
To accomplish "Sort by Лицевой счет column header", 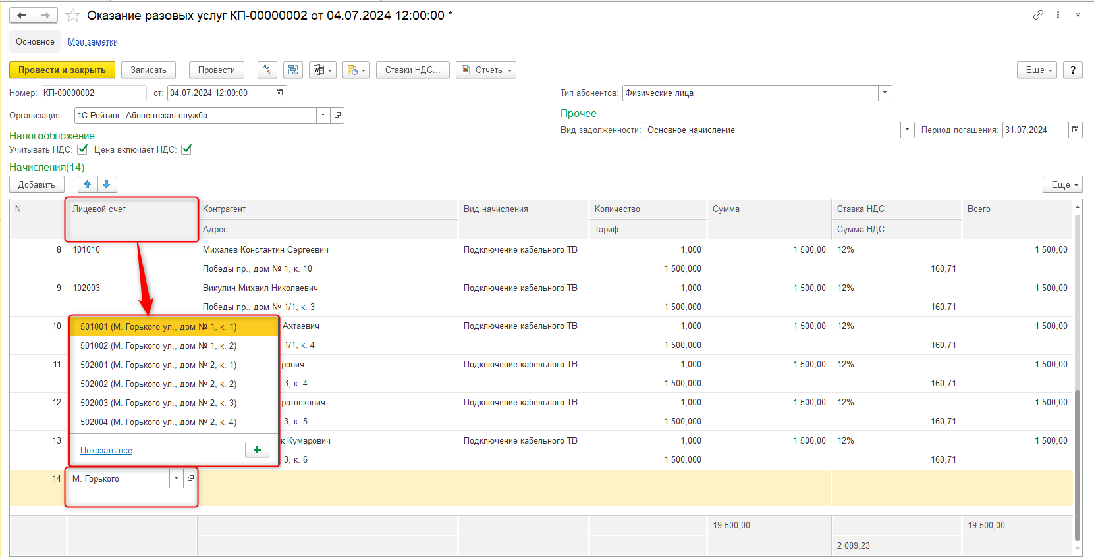I will pyautogui.click(x=132, y=219).
